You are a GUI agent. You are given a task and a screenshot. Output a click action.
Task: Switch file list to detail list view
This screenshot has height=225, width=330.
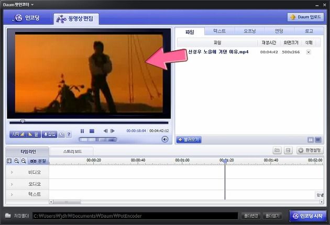(318, 140)
